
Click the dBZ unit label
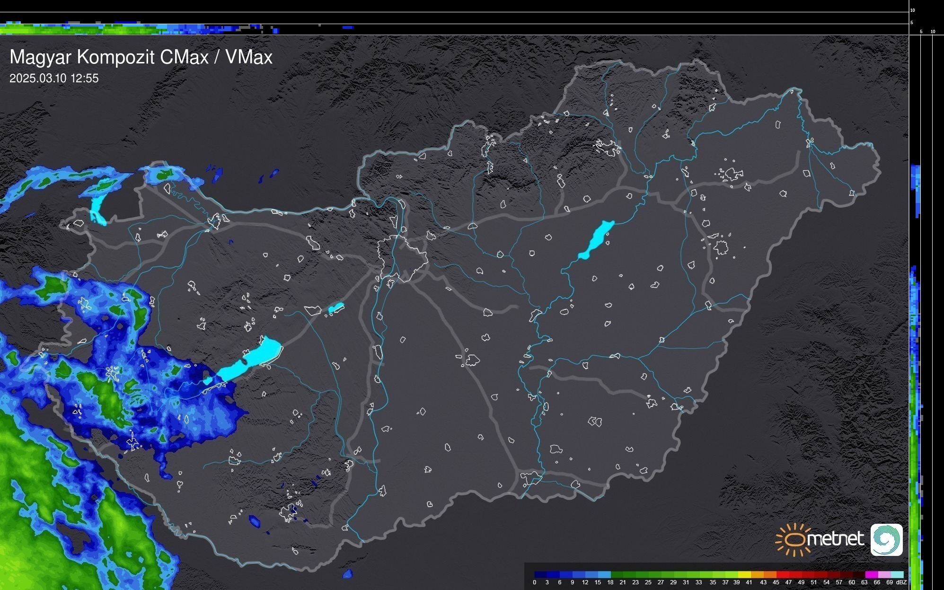click(901, 582)
